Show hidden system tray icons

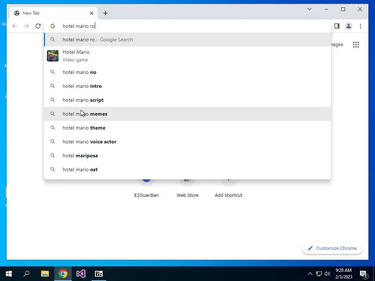tap(310, 274)
